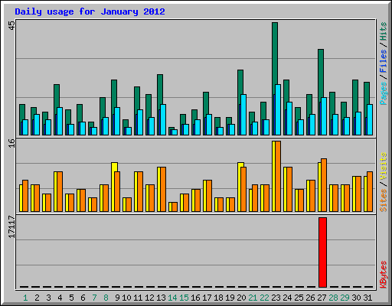This screenshot has height=306, width=392.
Task: Click the green weekend day "15" label
Action: (184, 298)
